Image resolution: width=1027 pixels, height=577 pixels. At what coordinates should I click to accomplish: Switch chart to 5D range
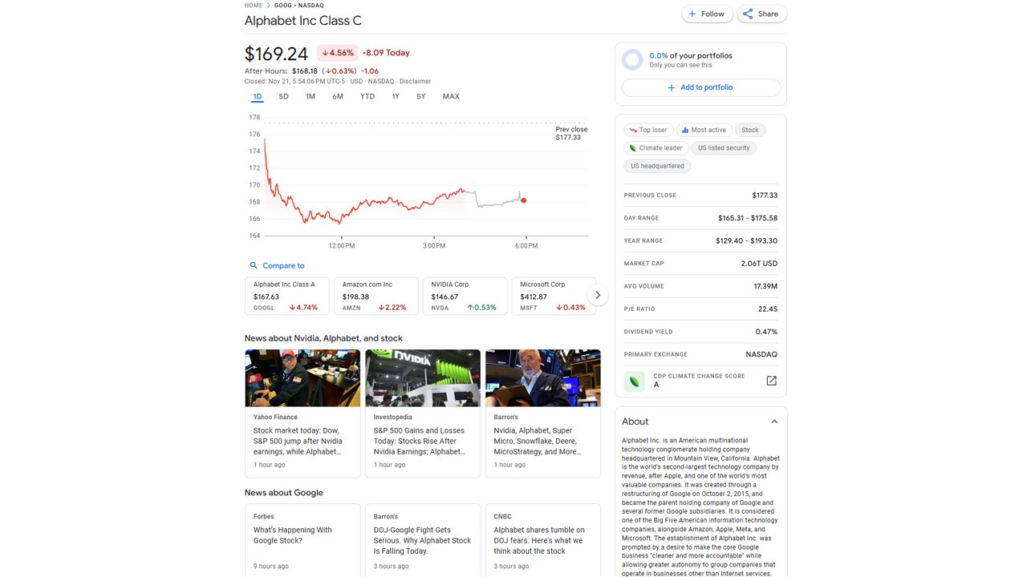pos(283,96)
